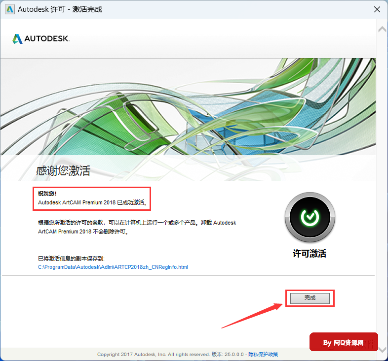Image resolution: width=388 pixels, height=361 pixels.
Task: Click the Autodesk logo in the header
Action: click(41, 39)
